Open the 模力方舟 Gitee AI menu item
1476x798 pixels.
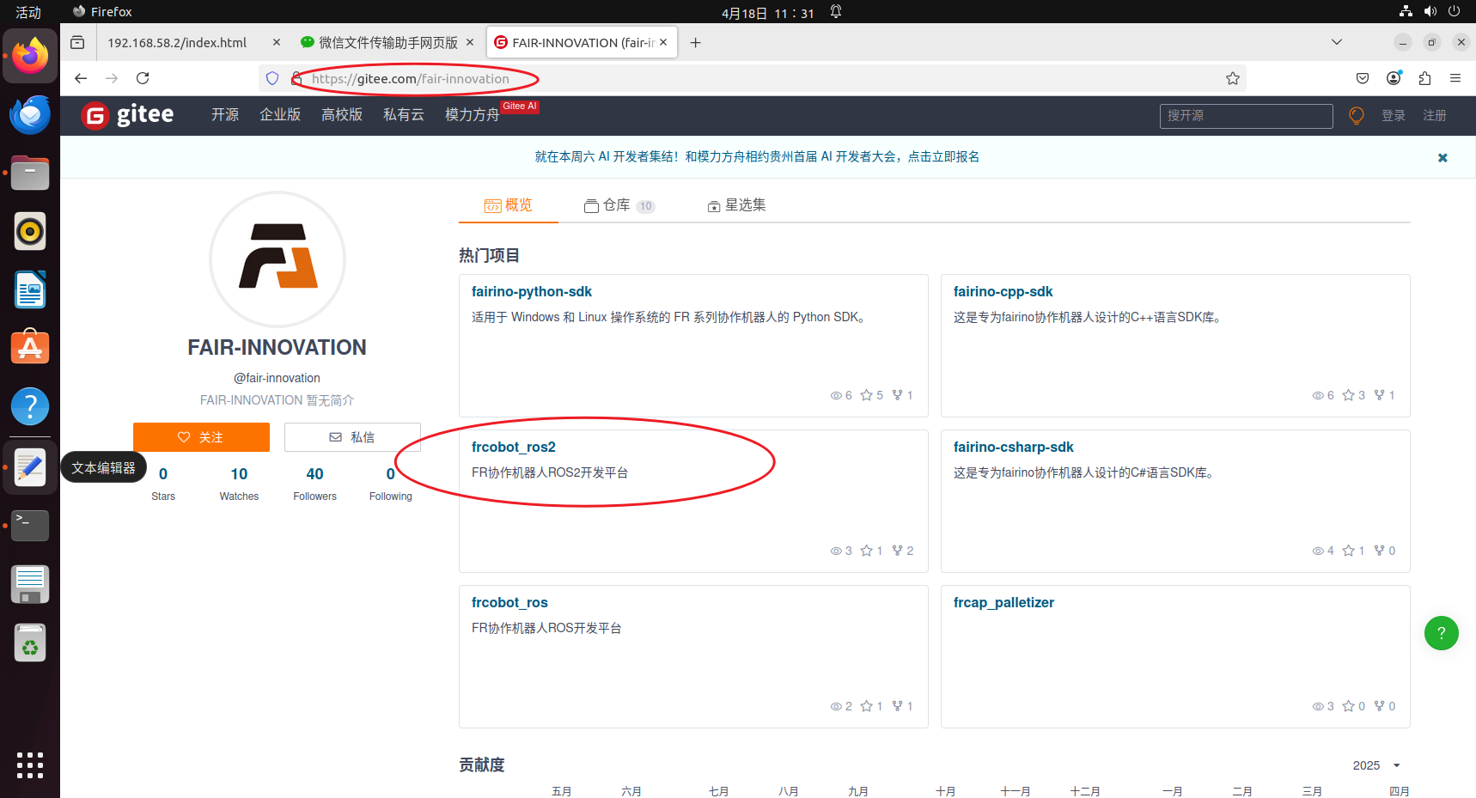click(x=473, y=115)
